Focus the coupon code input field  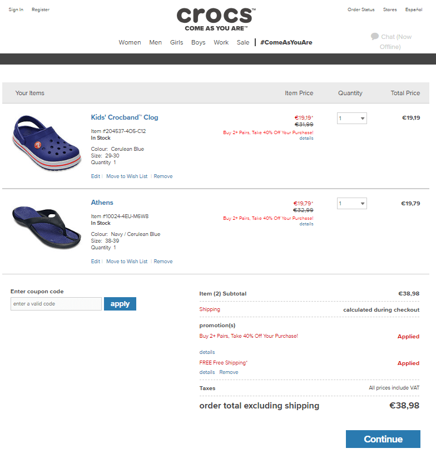pos(56,304)
